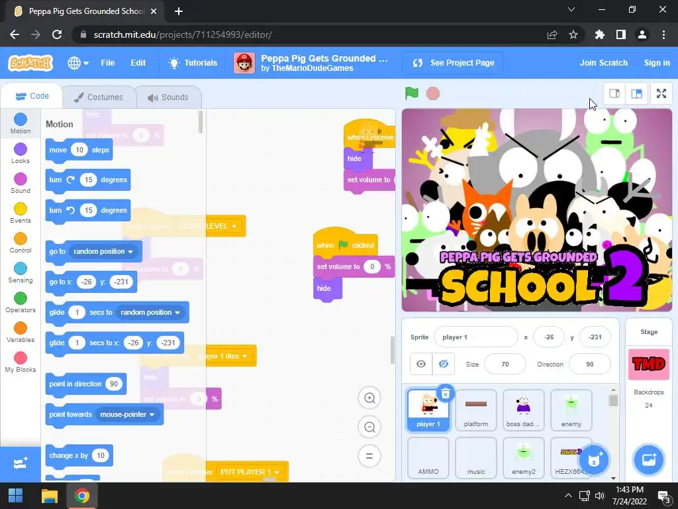Switch to the Sounds tab

pyautogui.click(x=168, y=97)
